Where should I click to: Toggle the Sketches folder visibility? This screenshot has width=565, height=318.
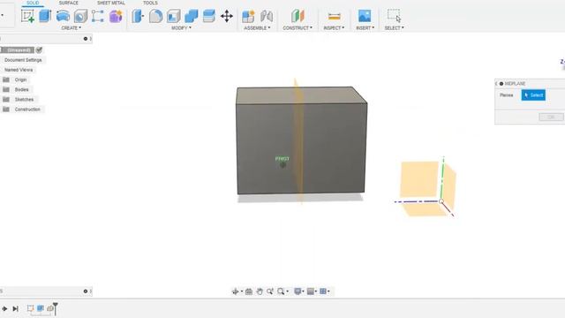tap(6, 99)
